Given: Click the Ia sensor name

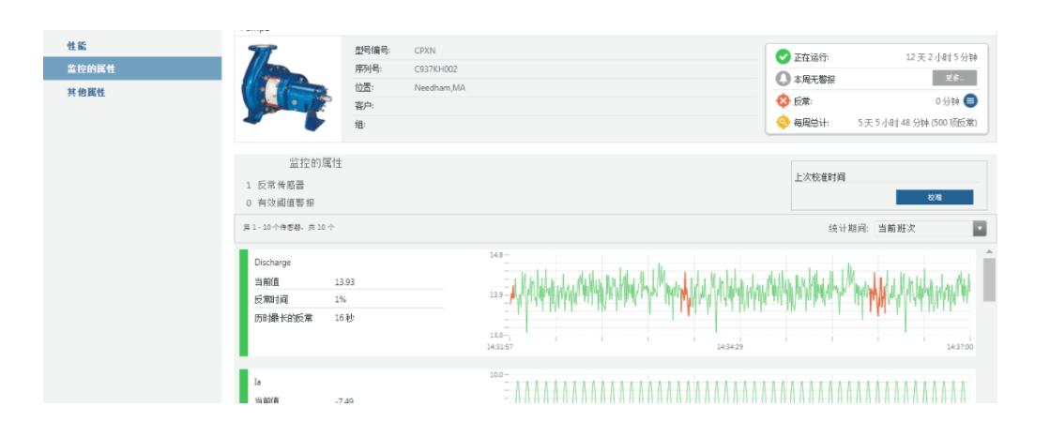Looking at the screenshot, I should point(258,382).
